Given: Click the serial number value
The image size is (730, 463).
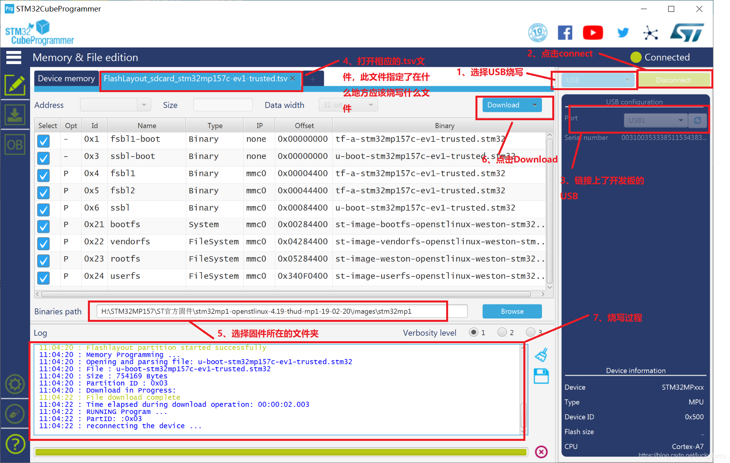Looking at the screenshot, I should 663,138.
